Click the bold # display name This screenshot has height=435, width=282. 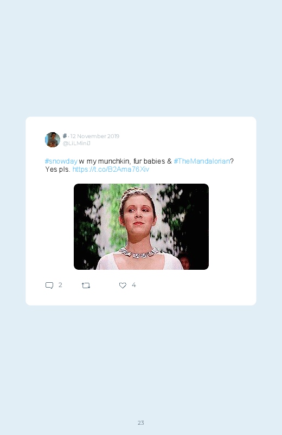65,136
